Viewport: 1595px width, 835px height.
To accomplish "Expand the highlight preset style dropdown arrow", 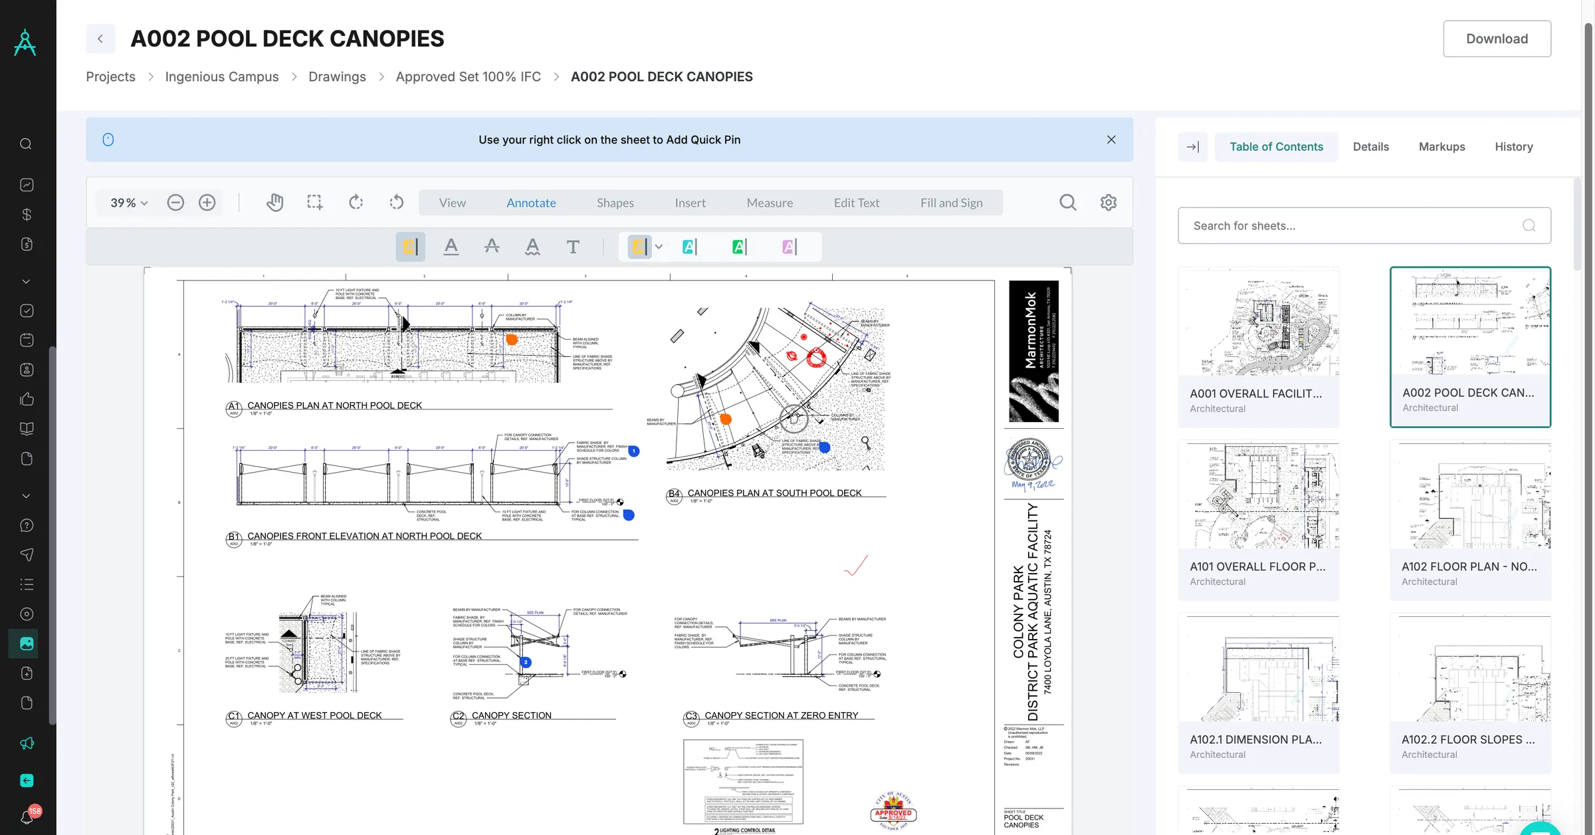I will point(659,247).
